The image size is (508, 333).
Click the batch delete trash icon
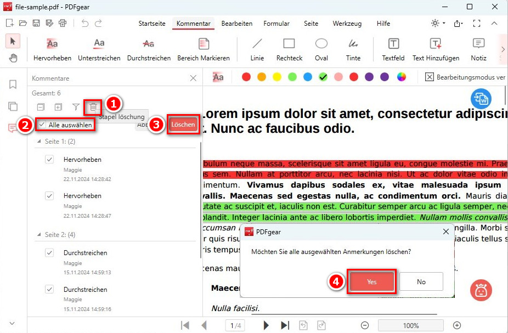[93, 107]
